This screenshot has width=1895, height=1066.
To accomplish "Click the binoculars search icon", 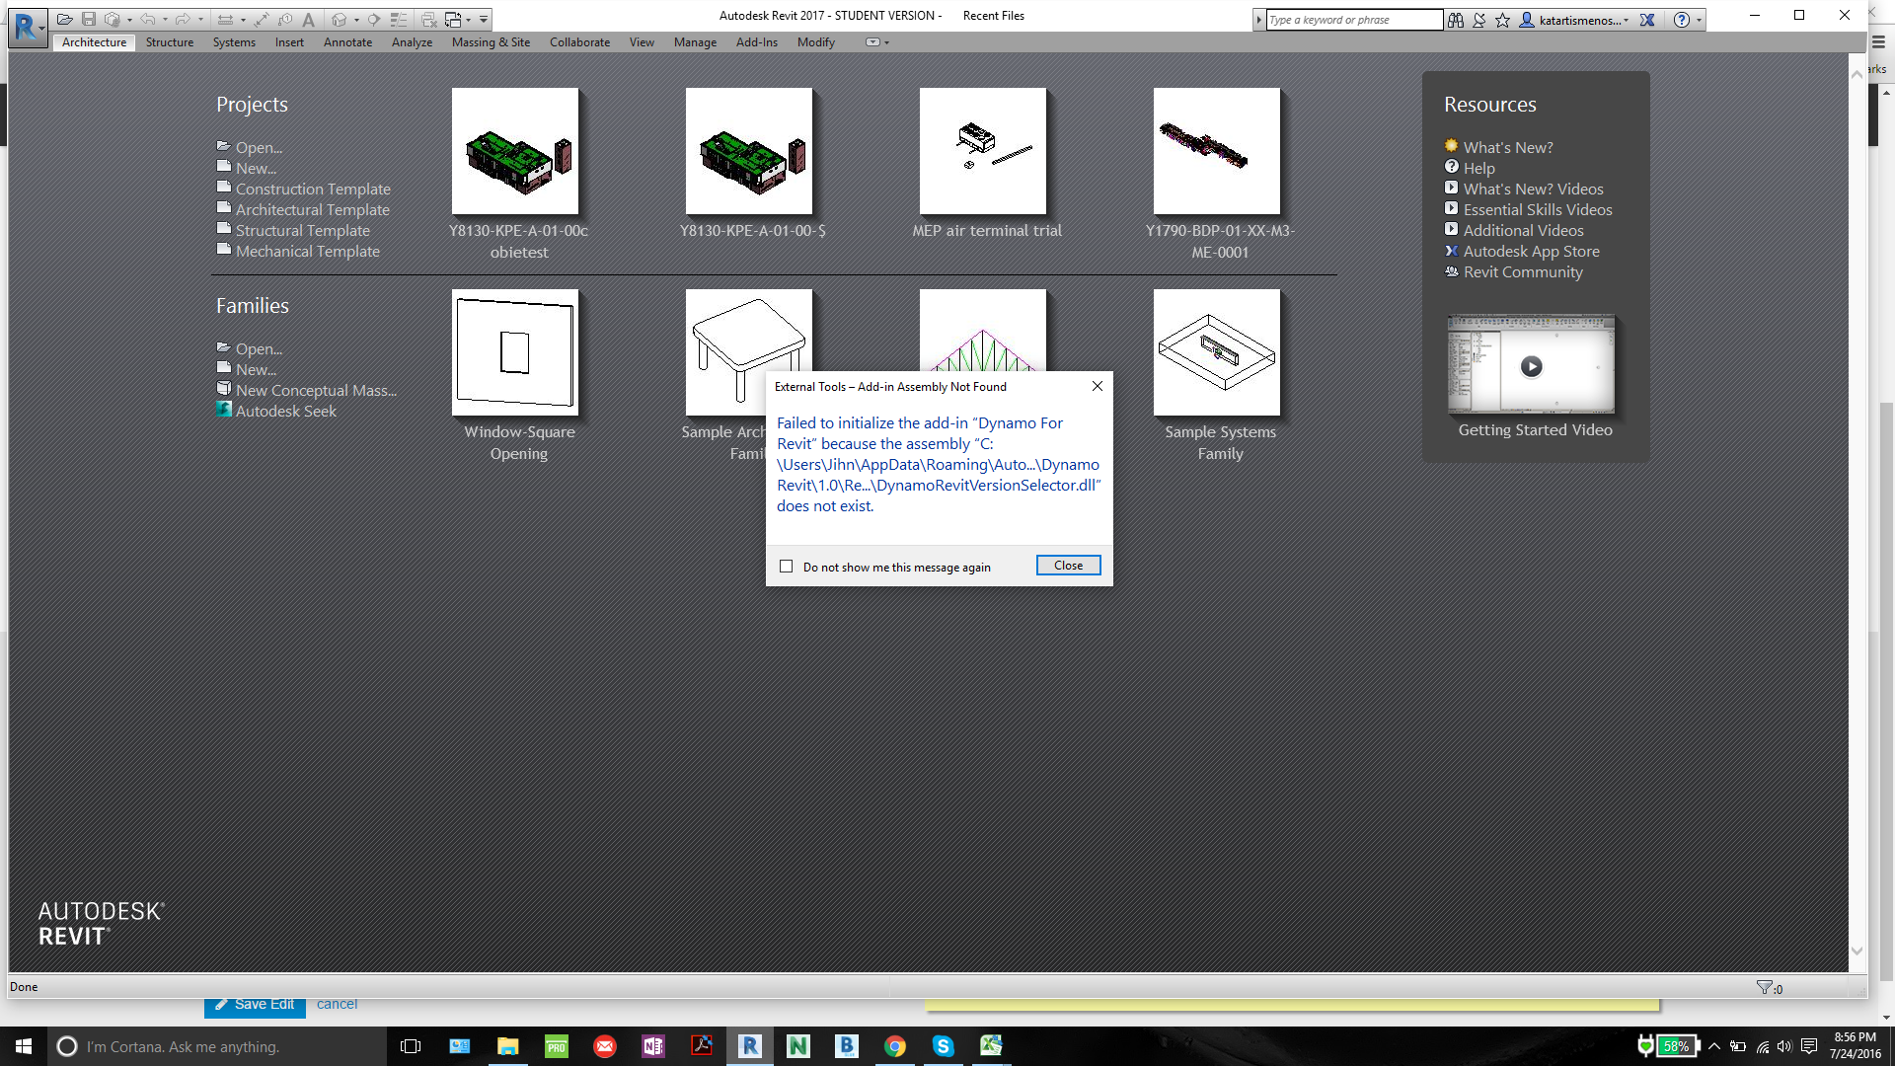I will point(1456,20).
